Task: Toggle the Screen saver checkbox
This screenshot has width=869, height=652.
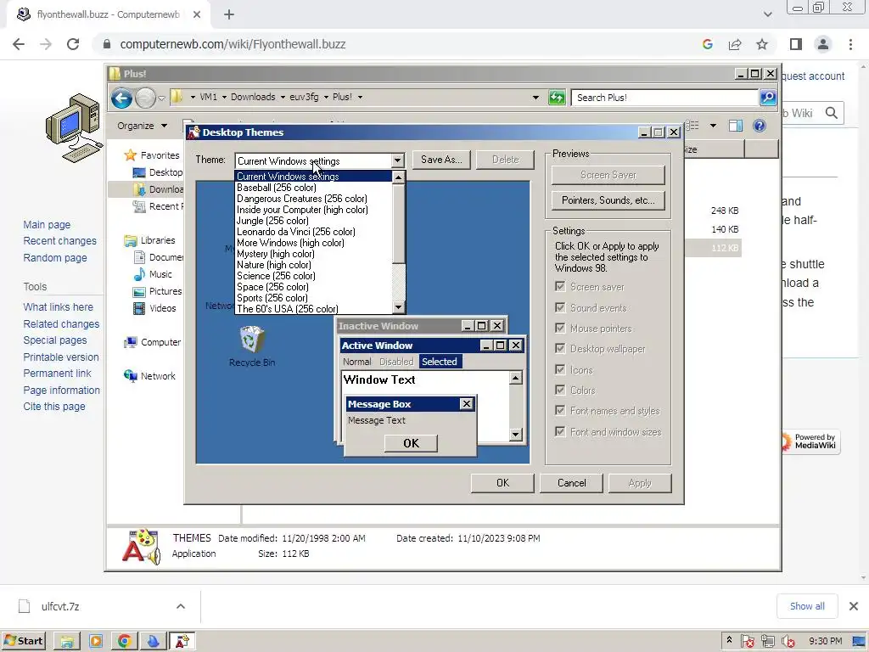Action: point(560,287)
